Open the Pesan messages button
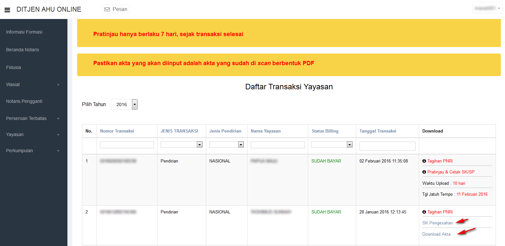This screenshot has width=505, height=246. 116,9
